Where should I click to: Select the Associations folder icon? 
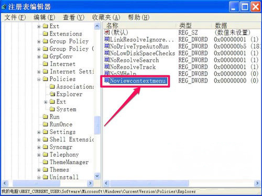coord(52,86)
